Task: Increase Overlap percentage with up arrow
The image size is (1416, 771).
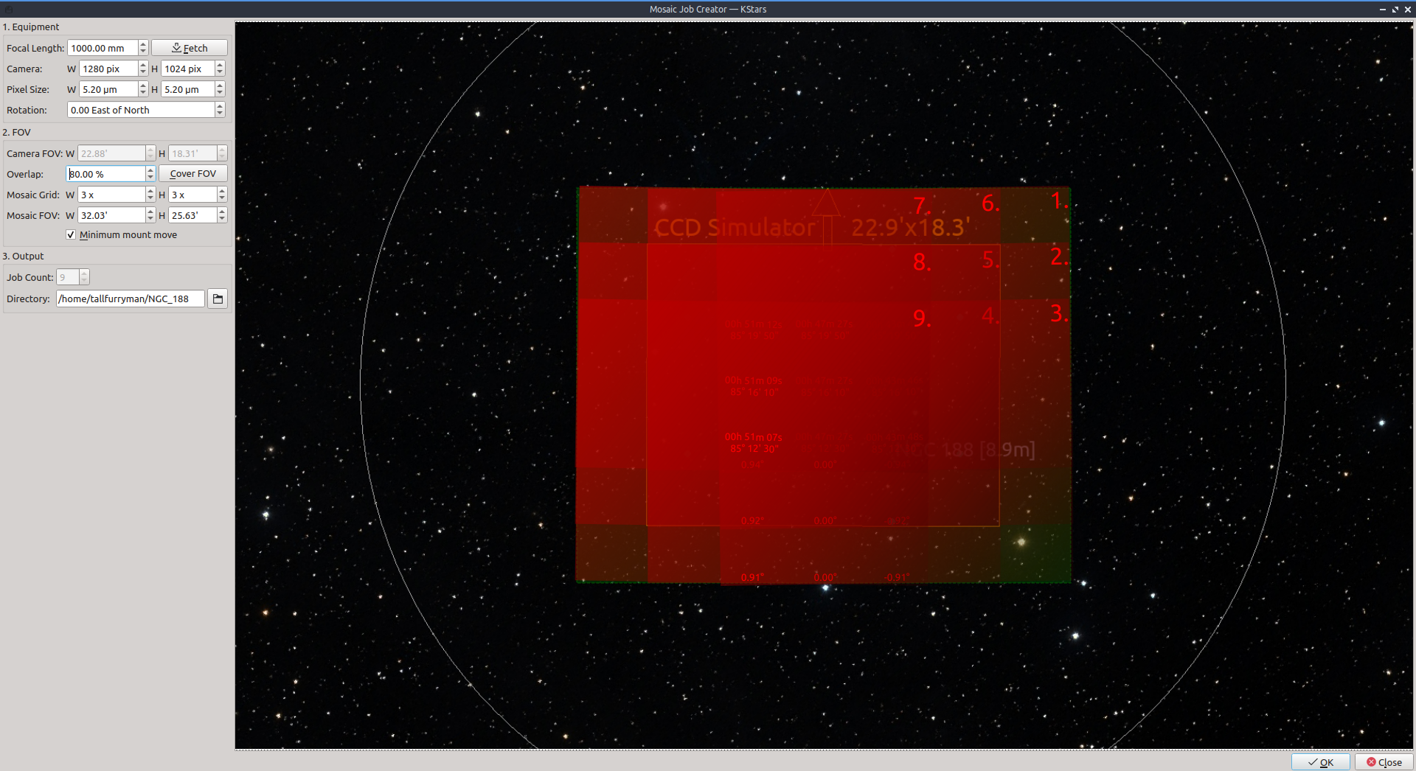Action: click(x=150, y=170)
